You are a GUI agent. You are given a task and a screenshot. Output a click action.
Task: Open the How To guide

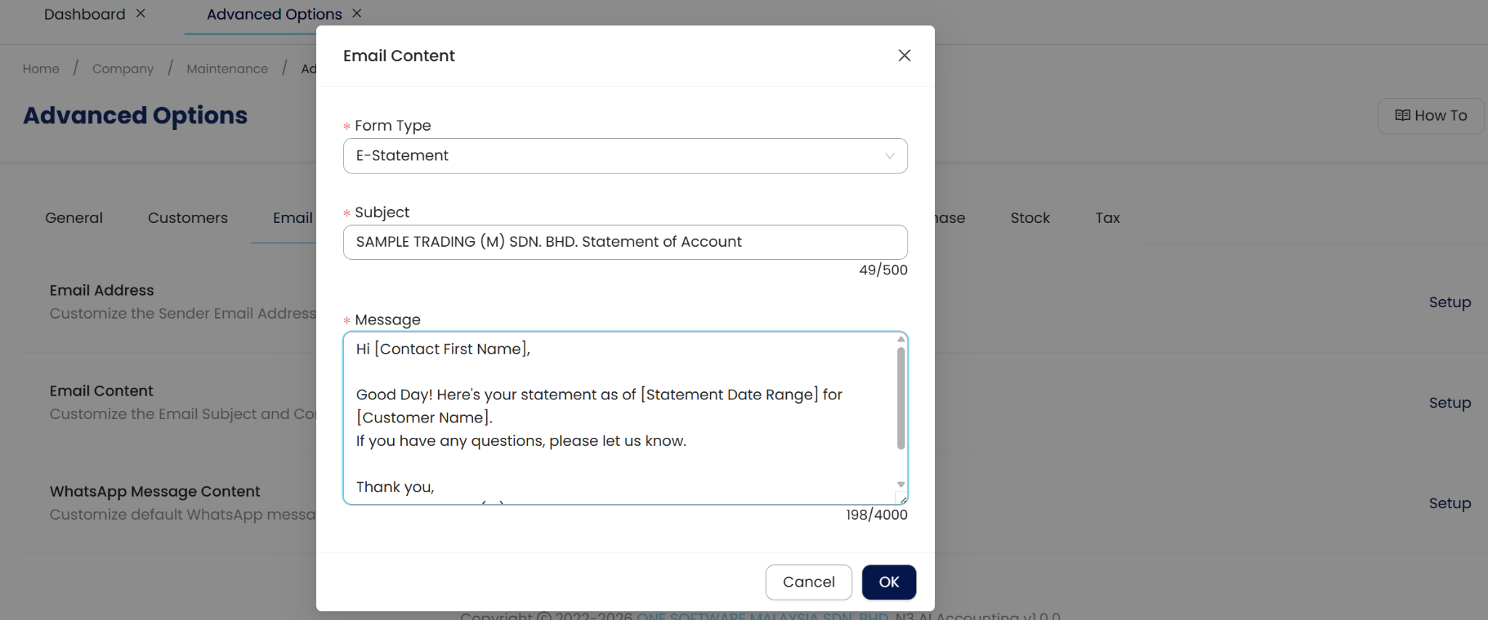tap(1431, 116)
